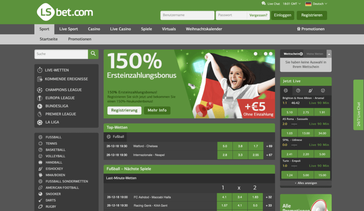Screen dimensions: 364x211
Task: Click the Registrieren button in header
Action: click(312, 15)
